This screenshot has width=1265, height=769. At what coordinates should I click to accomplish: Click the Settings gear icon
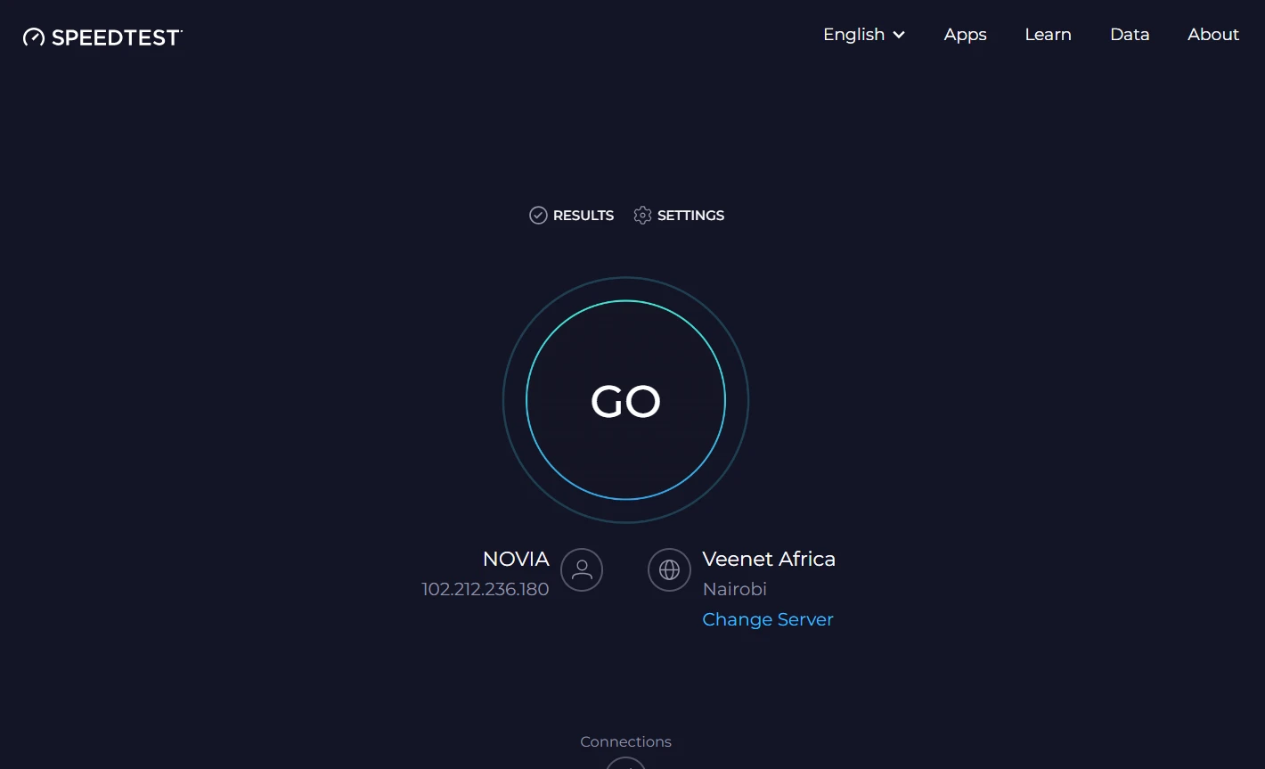[642, 216]
